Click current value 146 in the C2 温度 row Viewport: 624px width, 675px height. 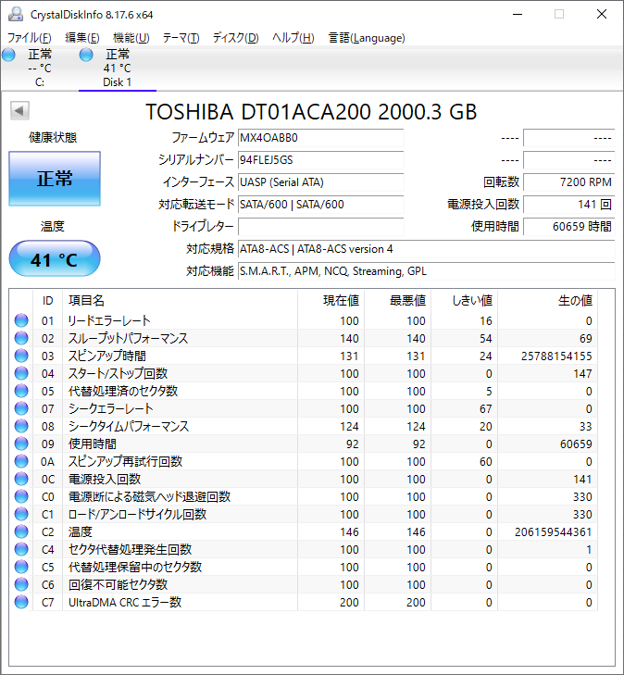[349, 532]
